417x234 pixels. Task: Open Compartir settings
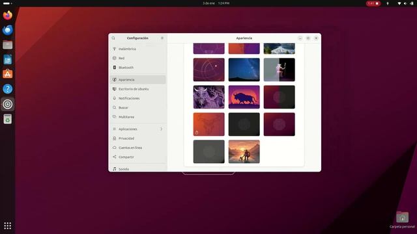click(137, 157)
